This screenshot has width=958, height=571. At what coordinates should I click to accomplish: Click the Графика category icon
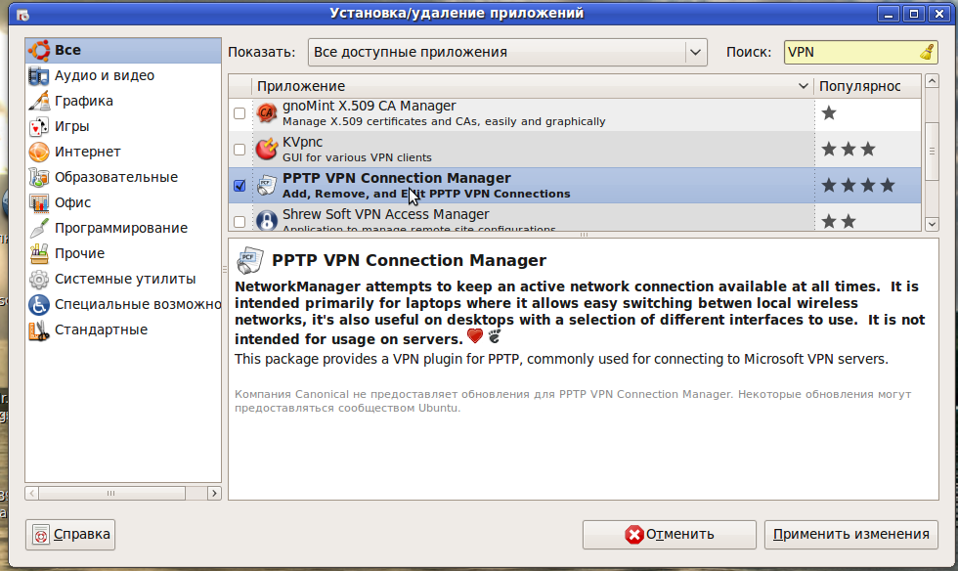(x=39, y=101)
